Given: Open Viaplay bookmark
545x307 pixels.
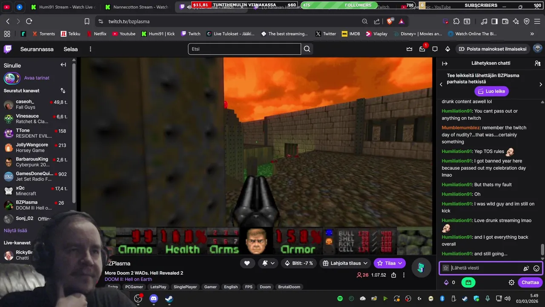Looking at the screenshot, I should tap(376, 34).
